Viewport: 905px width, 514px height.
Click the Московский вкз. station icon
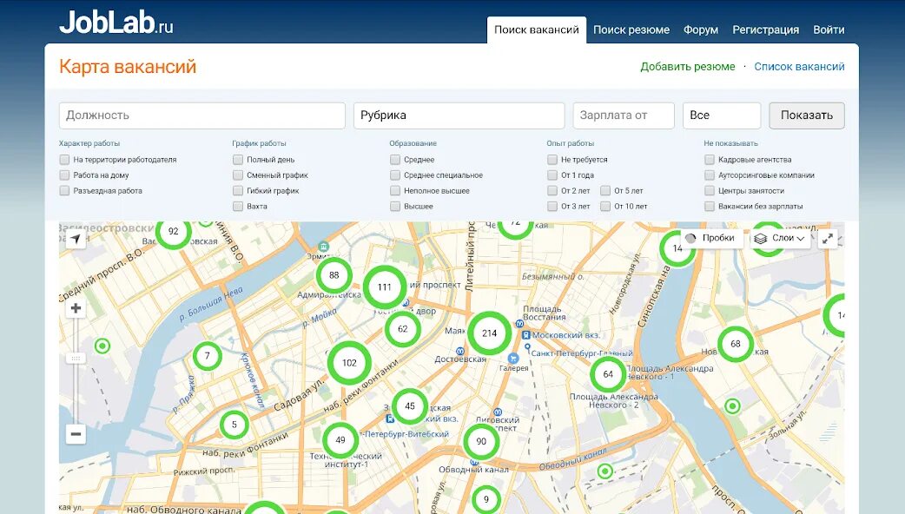click(525, 335)
